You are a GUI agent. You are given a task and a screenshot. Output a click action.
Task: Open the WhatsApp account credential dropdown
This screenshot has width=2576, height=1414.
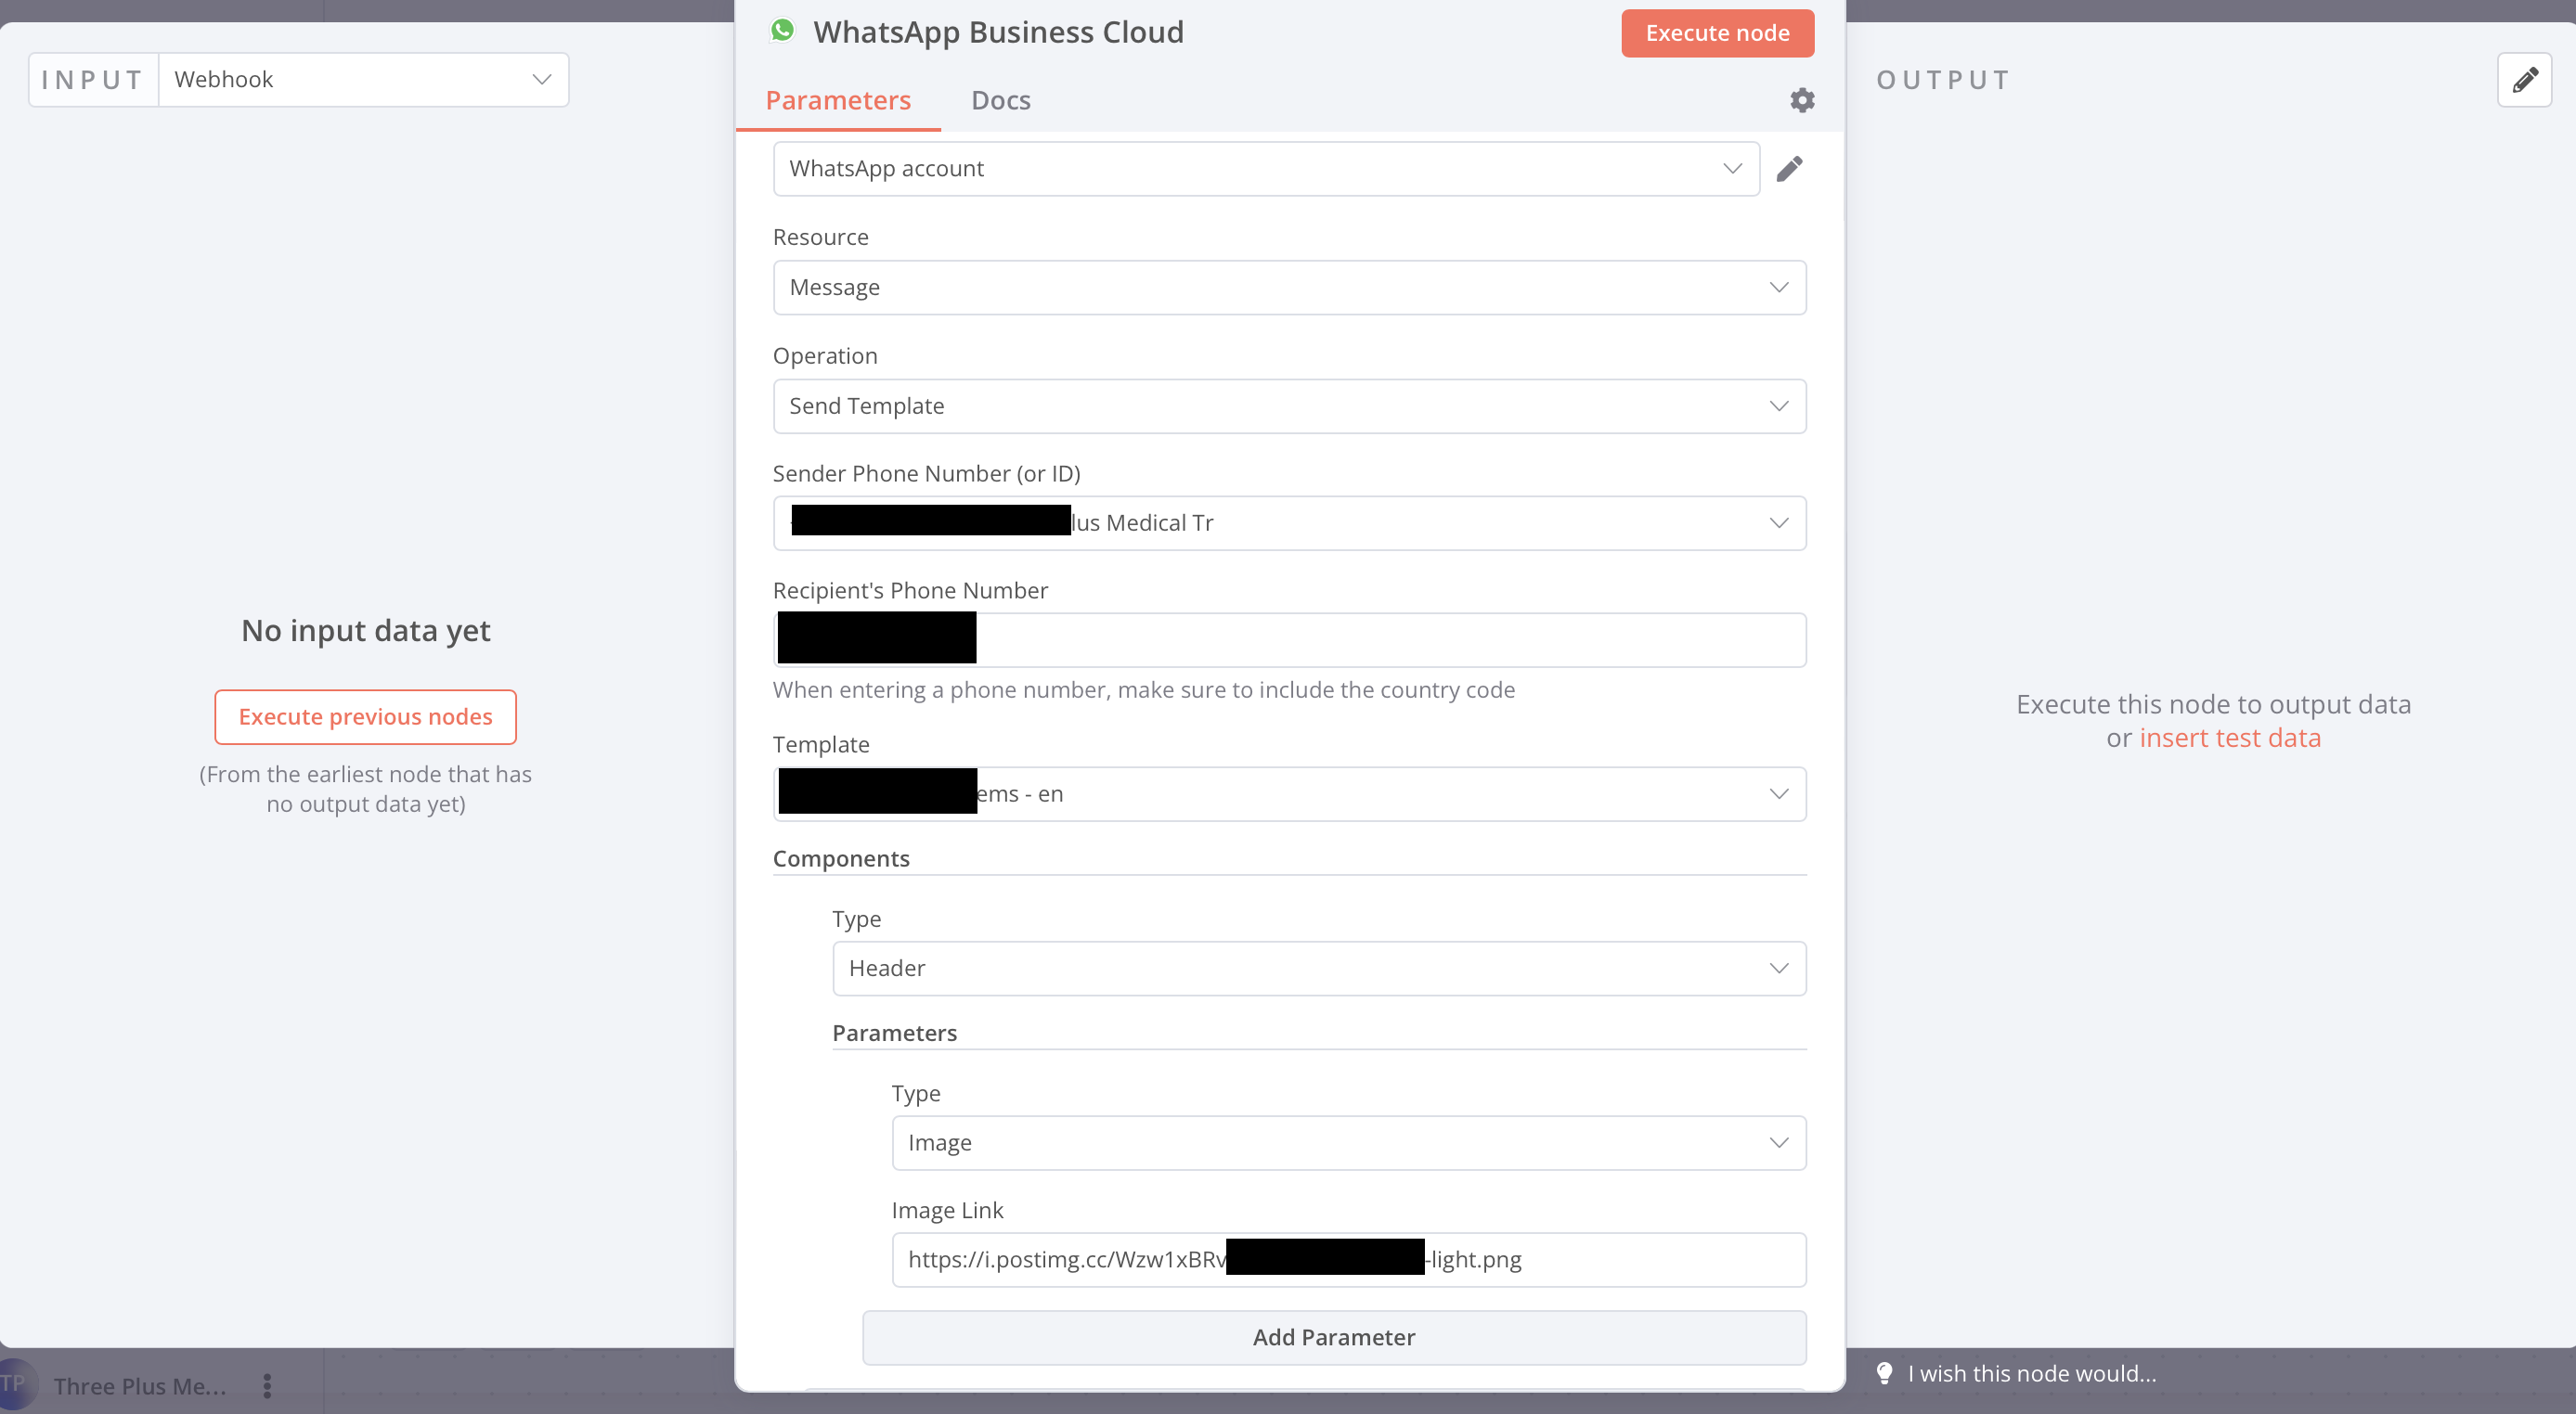click(x=1266, y=169)
